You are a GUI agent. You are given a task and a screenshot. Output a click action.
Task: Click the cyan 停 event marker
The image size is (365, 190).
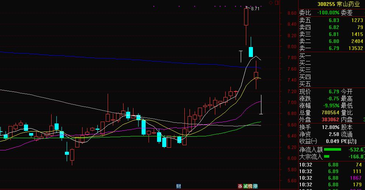tap(255, 186)
